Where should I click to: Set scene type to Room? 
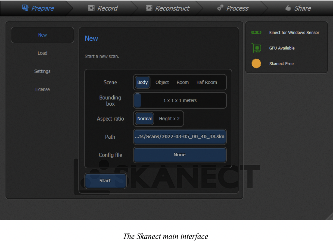click(x=182, y=82)
